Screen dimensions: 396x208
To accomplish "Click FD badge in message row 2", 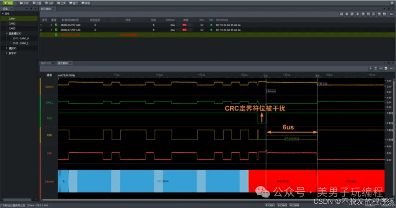I will coord(184,30).
